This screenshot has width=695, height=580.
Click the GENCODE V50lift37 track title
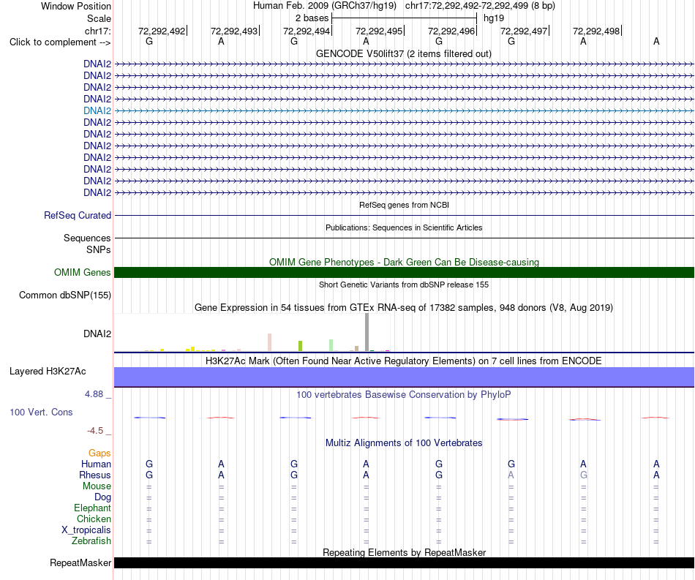pos(404,53)
